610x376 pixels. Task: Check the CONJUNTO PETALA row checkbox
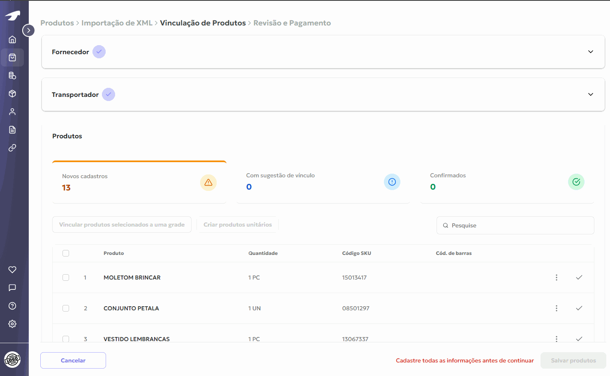point(66,308)
